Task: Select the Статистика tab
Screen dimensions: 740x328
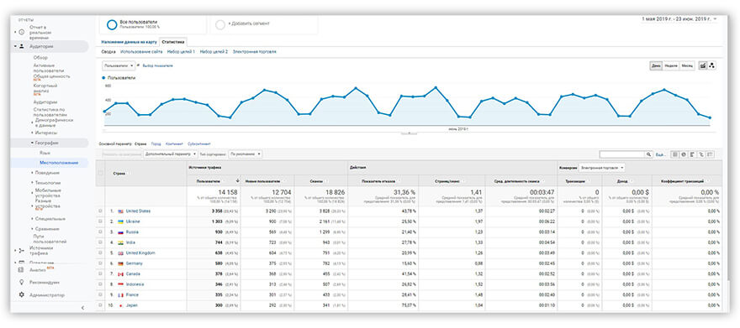Action: tap(173, 42)
